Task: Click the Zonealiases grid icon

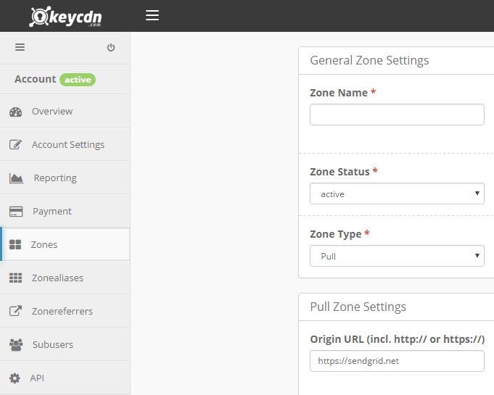Action: 15,278
